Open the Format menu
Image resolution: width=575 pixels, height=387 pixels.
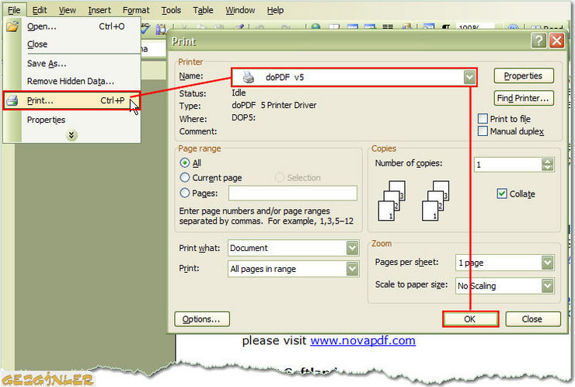[x=136, y=10]
